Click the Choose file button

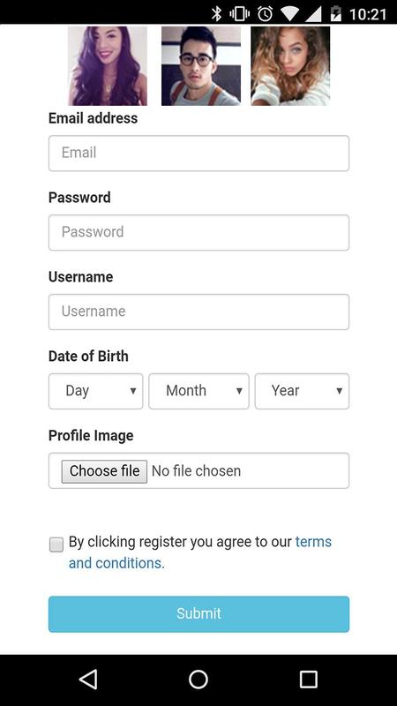[104, 471]
